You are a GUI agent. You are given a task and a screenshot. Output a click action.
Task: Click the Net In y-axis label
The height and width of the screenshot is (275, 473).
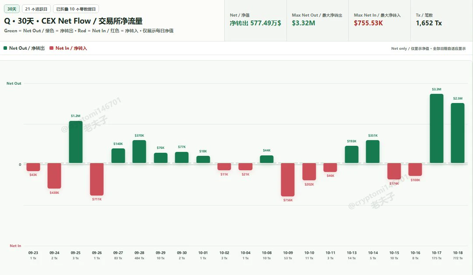(15, 246)
